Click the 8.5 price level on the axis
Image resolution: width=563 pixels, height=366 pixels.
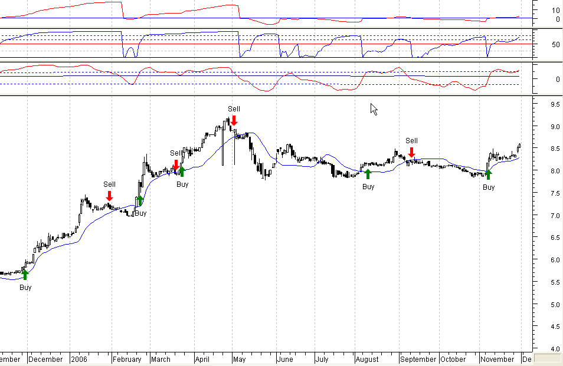[555, 149]
